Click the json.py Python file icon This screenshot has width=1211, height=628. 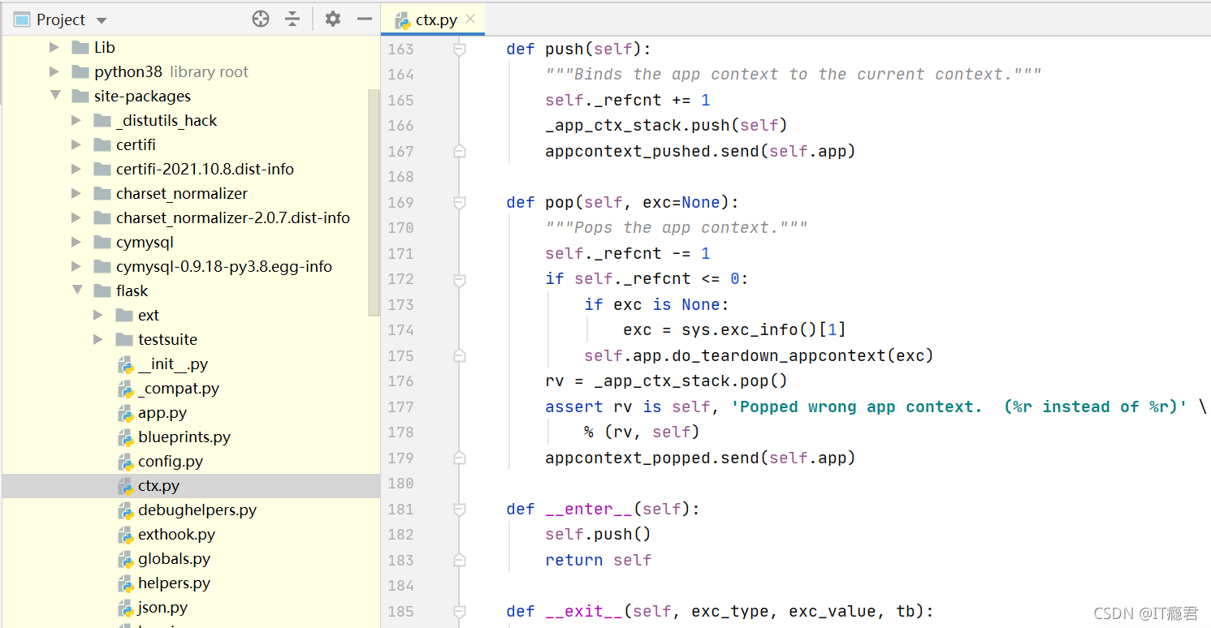125,608
